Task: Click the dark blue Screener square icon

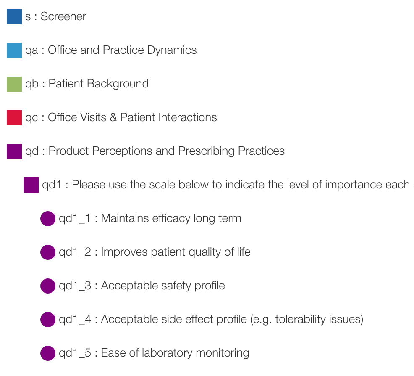Action: point(14,17)
